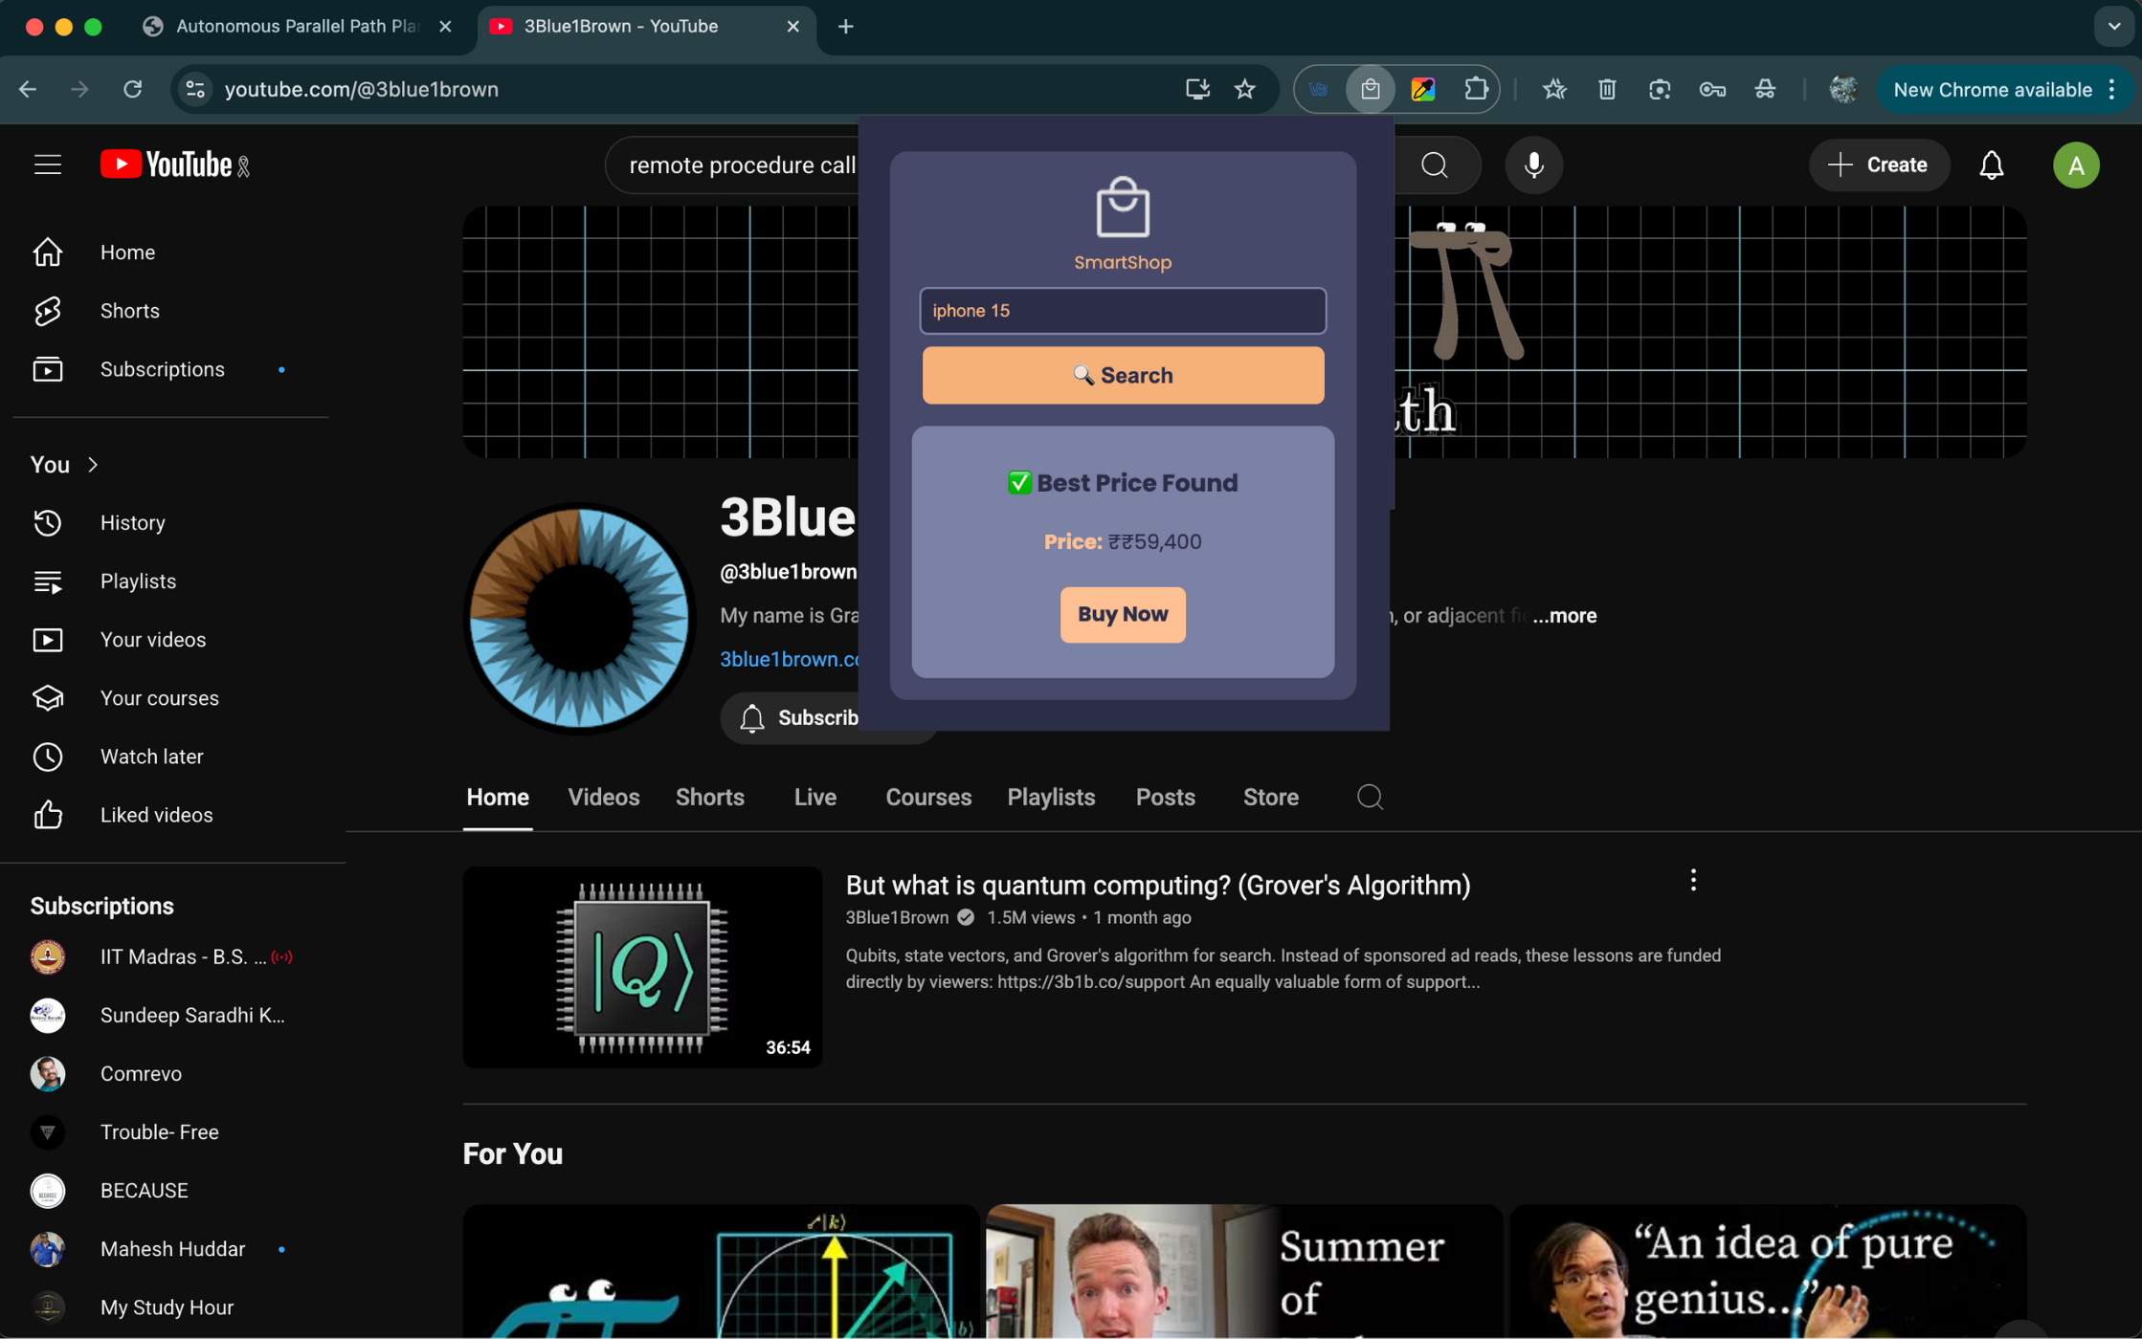Close the Autonomous Parallel Path tab

click(x=445, y=27)
